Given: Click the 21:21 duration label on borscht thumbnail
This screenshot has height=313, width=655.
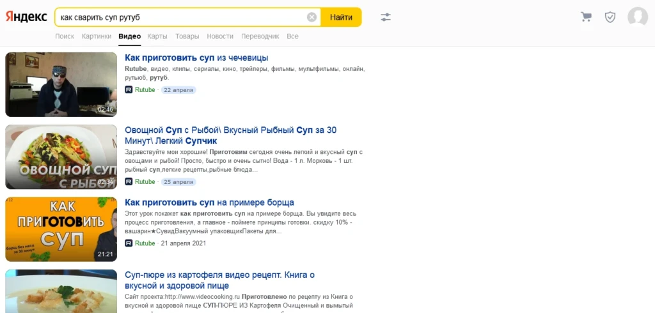Looking at the screenshot, I should [x=106, y=254].
